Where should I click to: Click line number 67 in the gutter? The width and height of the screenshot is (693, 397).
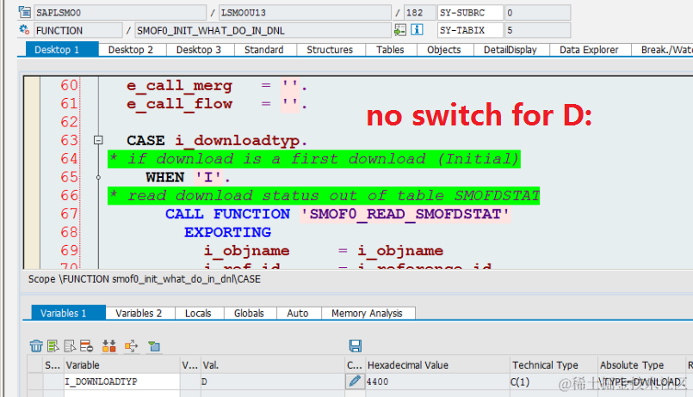click(x=70, y=214)
